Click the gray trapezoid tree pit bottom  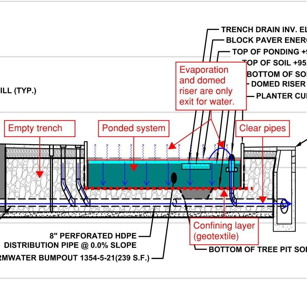(195, 194)
